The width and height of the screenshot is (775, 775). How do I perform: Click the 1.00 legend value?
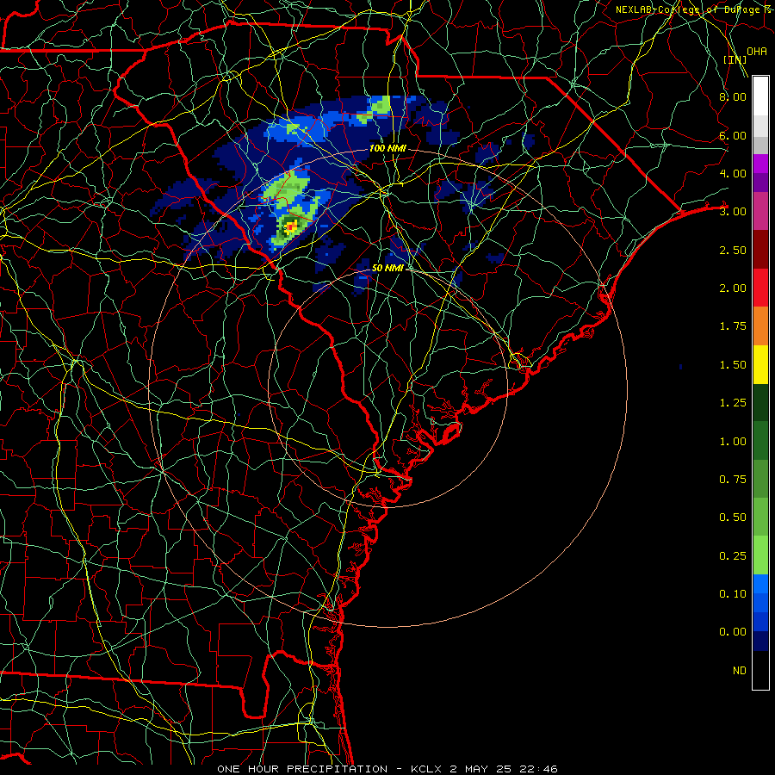(733, 442)
